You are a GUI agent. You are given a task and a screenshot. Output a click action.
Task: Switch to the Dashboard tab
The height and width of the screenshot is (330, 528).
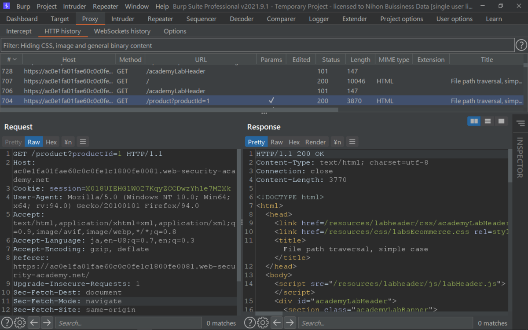(x=22, y=19)
